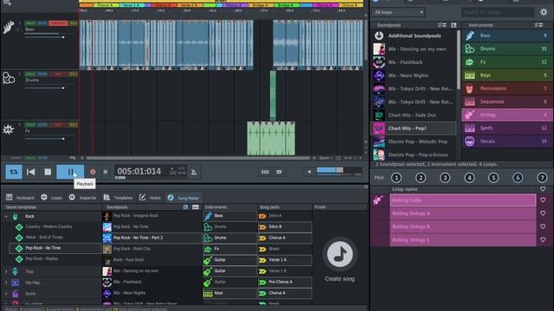
Task: Mute the Bass track
Action: tap(42, 23)
